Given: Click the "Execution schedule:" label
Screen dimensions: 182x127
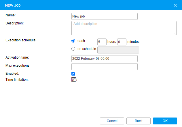Looking at the screenshot, I should coord(21,40).
